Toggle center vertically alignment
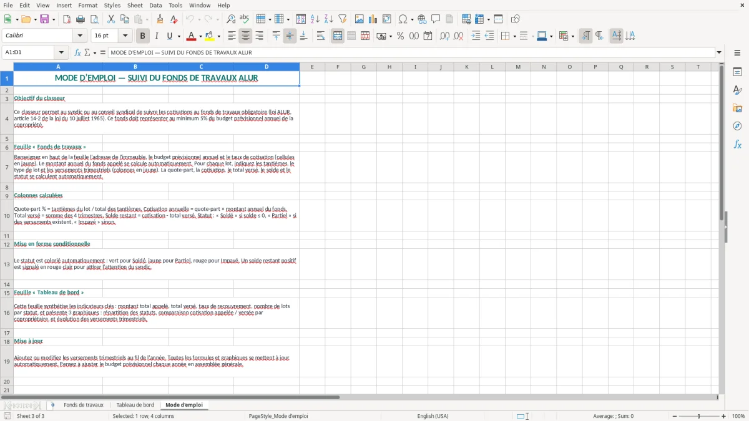The height and width of the screenshot is (421, 749). tap(290, 36)
